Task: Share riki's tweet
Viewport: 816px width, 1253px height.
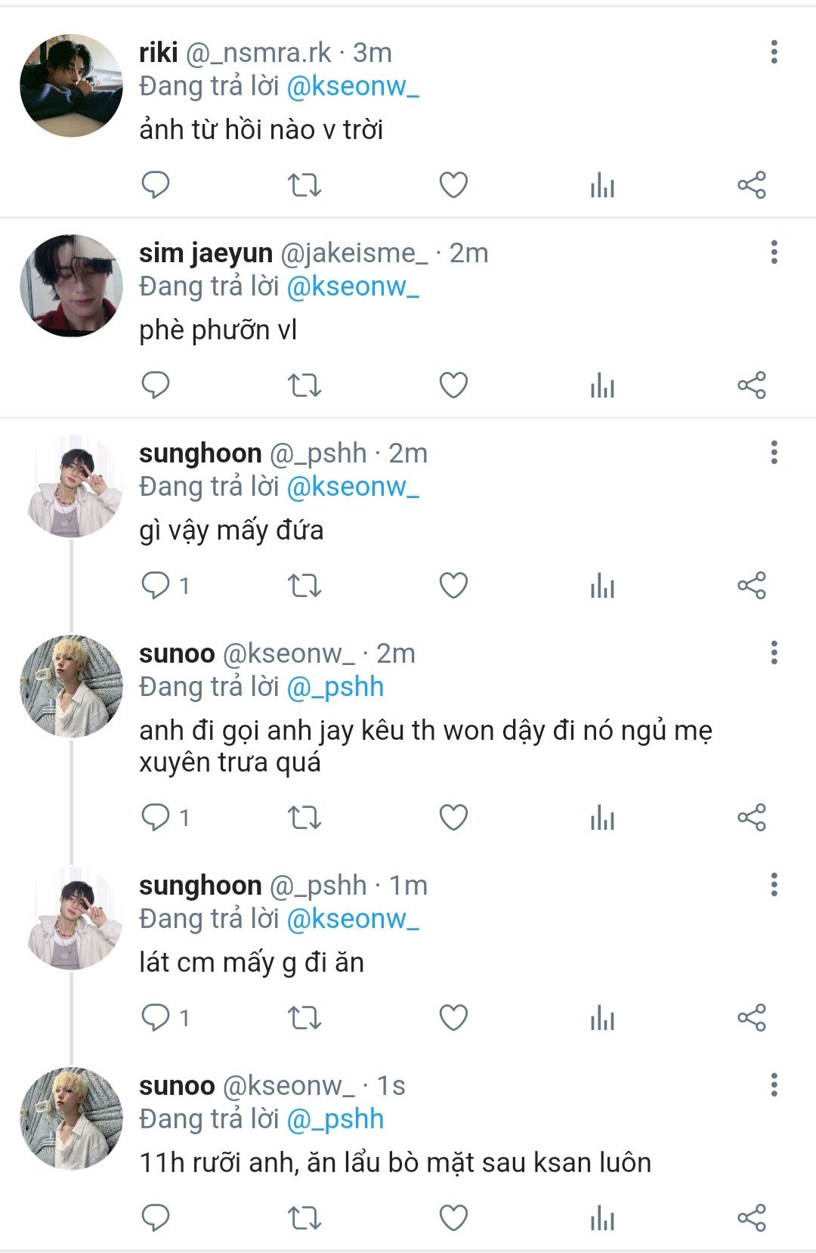Action: point(751,185)
